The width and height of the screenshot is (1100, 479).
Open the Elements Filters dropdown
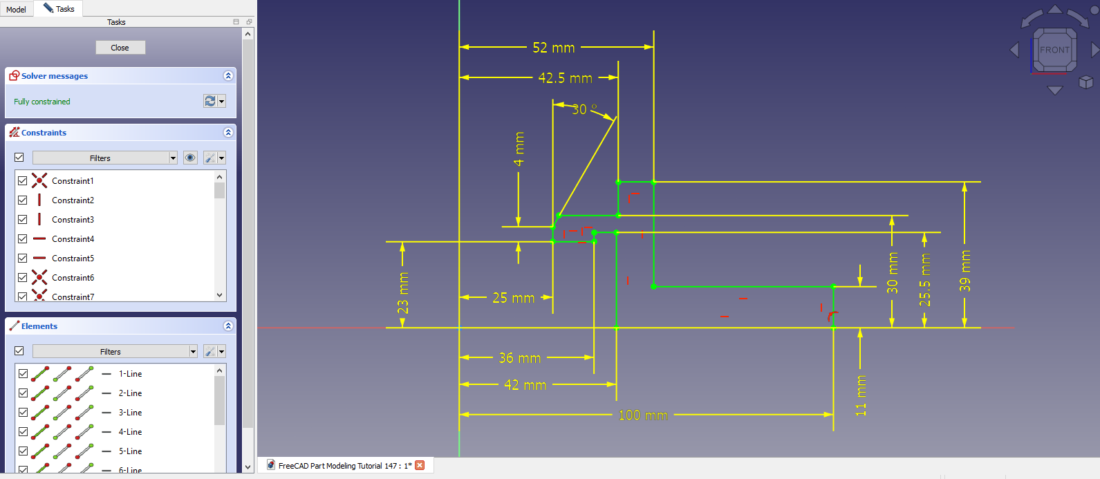(115, 352)
